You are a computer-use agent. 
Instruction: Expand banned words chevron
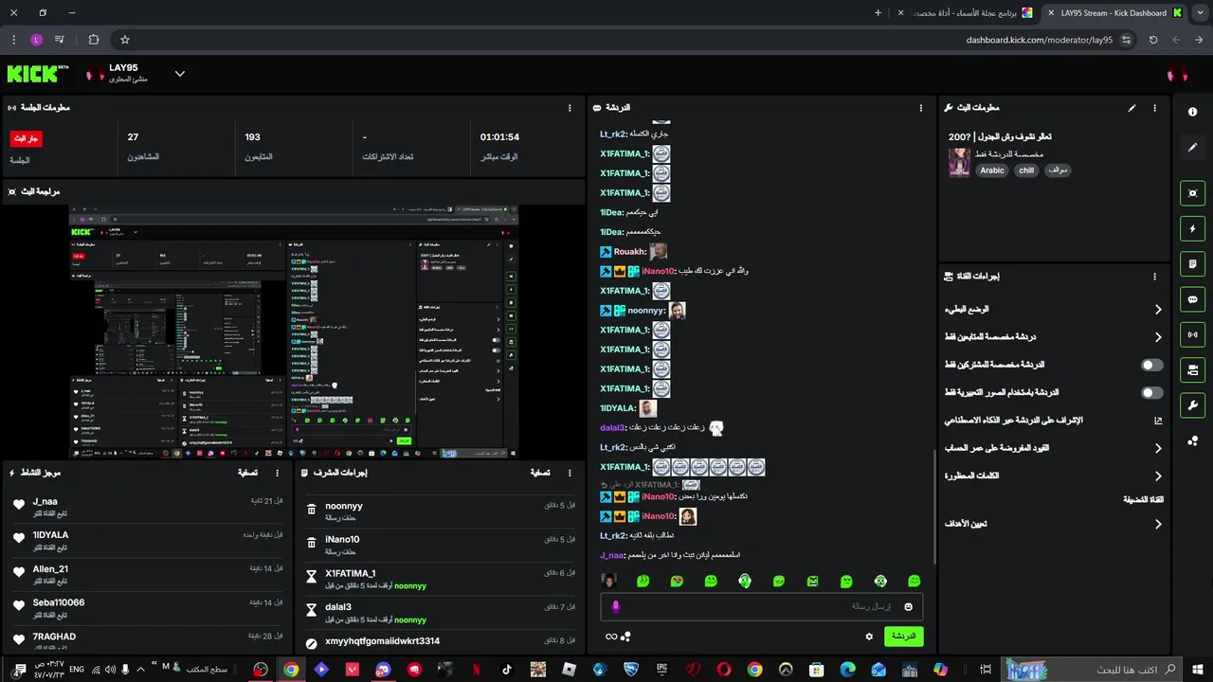(x=1158, y=476)
